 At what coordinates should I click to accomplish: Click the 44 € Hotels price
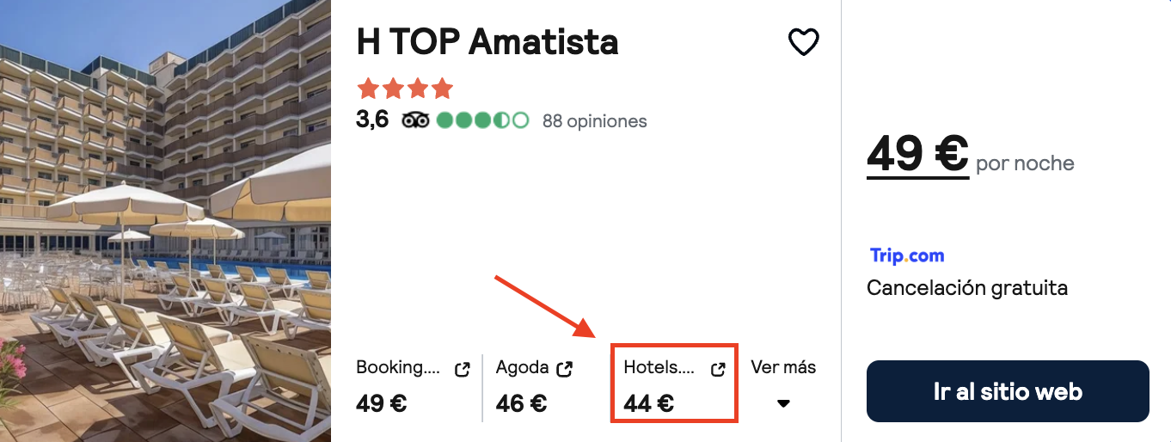coord(648,403)
